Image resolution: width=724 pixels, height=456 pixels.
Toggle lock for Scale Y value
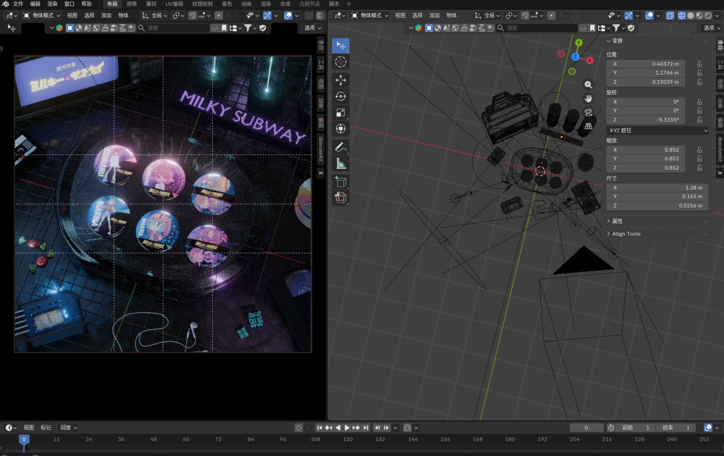700,159
